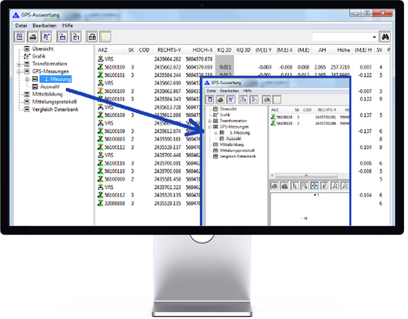Click the binoculars search icon
Viewport: 408px width, 319px height.
(x=386, y=36)
